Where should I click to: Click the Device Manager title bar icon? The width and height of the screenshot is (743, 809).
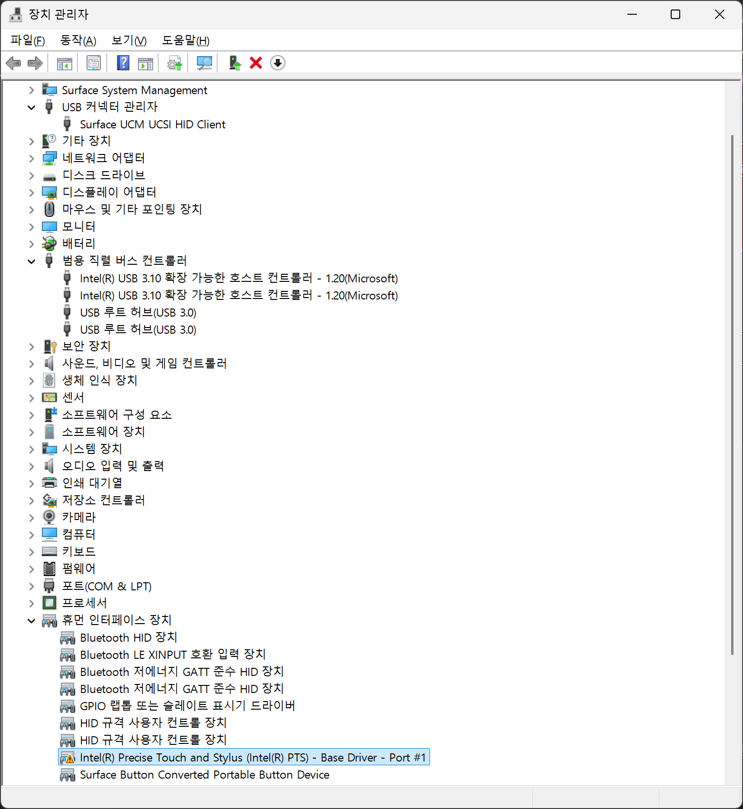16,15
